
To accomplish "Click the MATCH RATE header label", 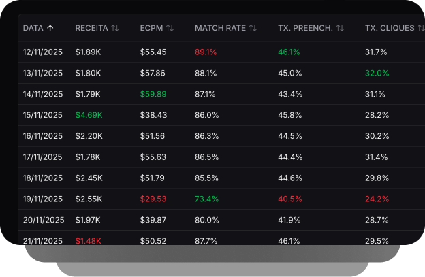I will point(219,28).
